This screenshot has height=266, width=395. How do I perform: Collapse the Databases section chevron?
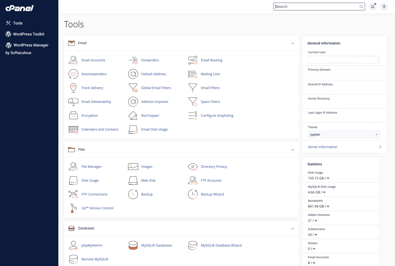pyautogui.click(x=292, y=228)
